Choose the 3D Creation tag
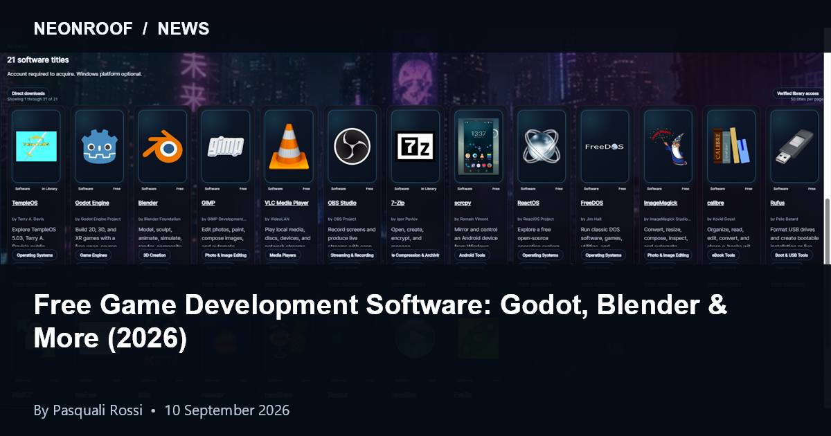Image resolution: width=831 pixels, height=436 pixels. 154,255
